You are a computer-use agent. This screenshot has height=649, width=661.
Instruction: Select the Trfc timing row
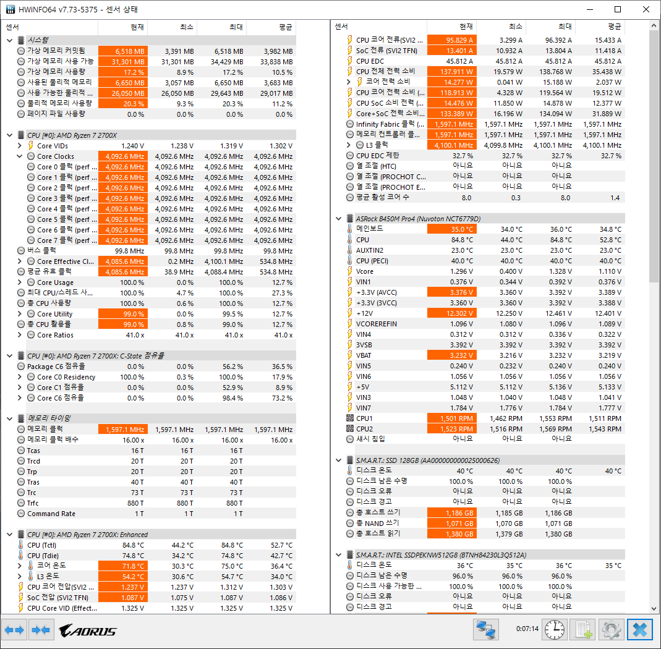(x=156, y=503)
